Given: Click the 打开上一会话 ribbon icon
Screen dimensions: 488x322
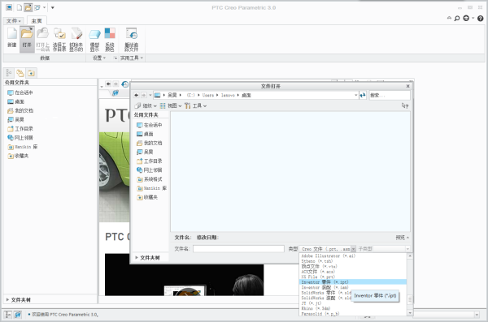Looking at the screenshot, I should [x=42, y=39].
